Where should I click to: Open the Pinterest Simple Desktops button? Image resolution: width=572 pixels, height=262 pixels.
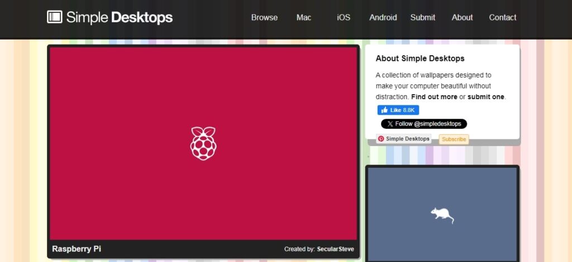(x=404, y=139)
